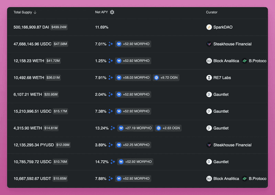The image size is (275, 195).
Task: Click $12.09M value badge
Action: (x=63, y=145)
